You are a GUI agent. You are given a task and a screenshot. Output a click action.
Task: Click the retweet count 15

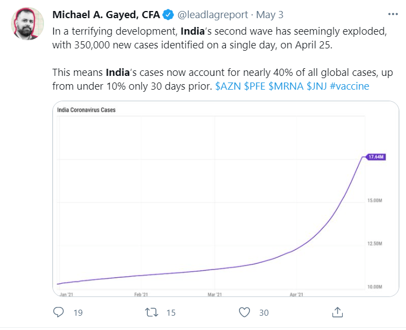[x=170, y=312]
